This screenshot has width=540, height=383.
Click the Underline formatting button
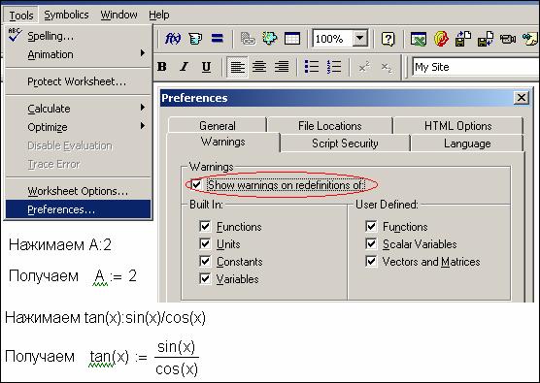pos(206,67)
